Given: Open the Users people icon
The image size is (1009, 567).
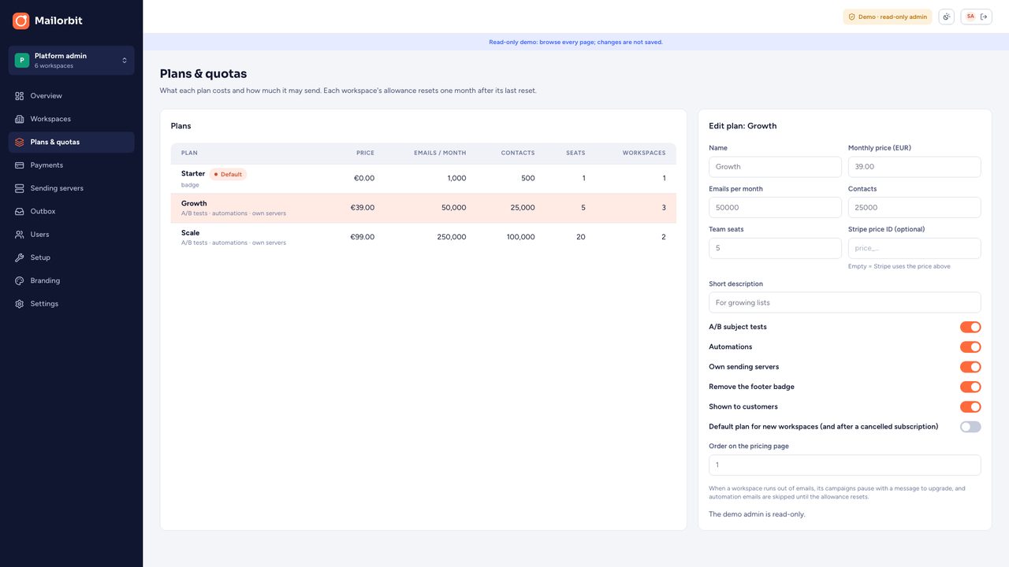Looking at the screenshot, I should pos(20,235).
